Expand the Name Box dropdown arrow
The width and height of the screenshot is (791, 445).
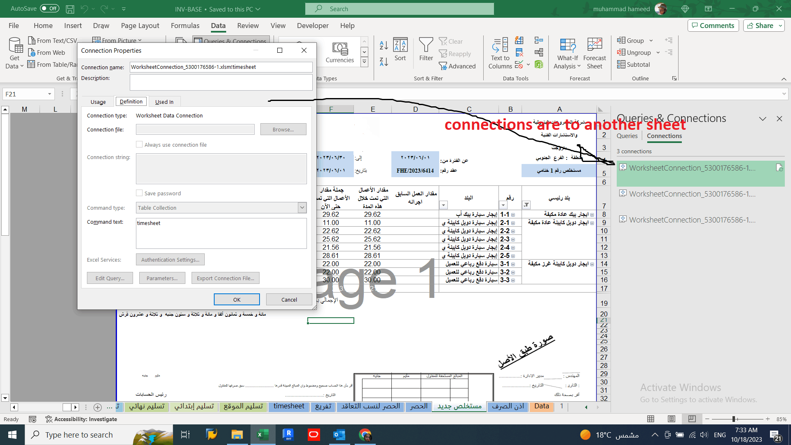(49, 94)
